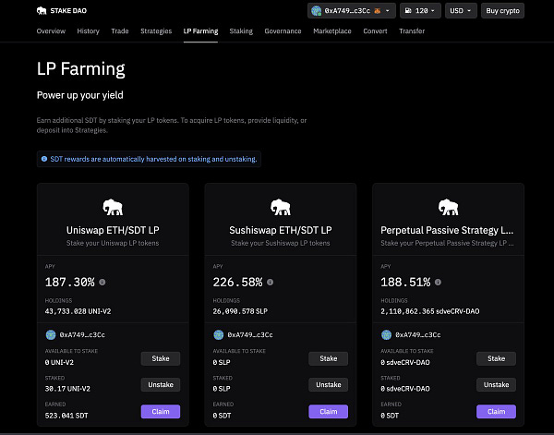Open the wallet address 0xA749...c3Cc dropdown
The height and width of the screenshot is (435, 554).
[352, 10]
